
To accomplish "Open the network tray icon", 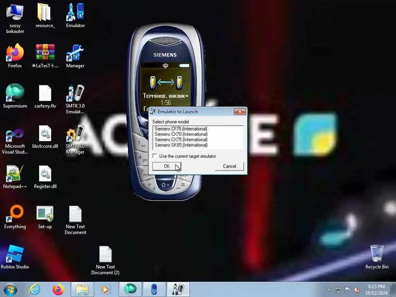I will click(338, 290).
